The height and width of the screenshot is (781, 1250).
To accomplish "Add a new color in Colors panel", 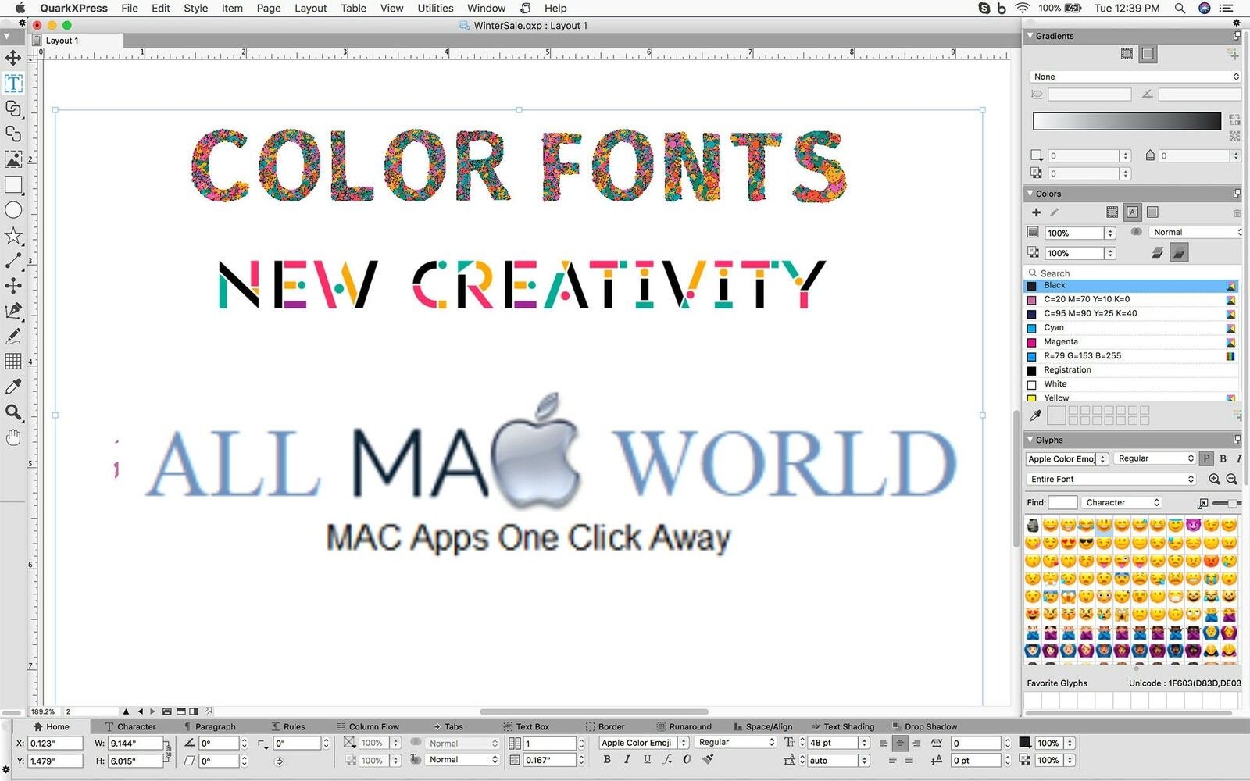I will click(x=1036, y=212).
